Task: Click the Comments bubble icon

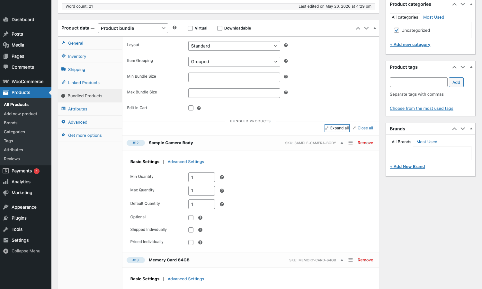Action: 6,67
